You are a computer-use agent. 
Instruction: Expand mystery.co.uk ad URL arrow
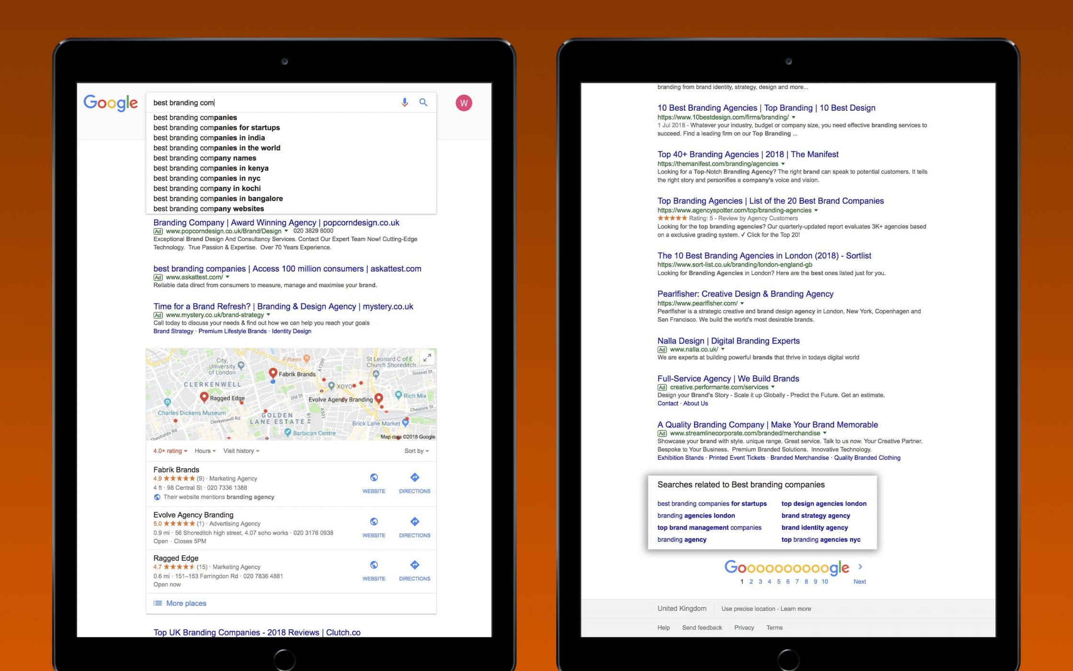[268, 315]
